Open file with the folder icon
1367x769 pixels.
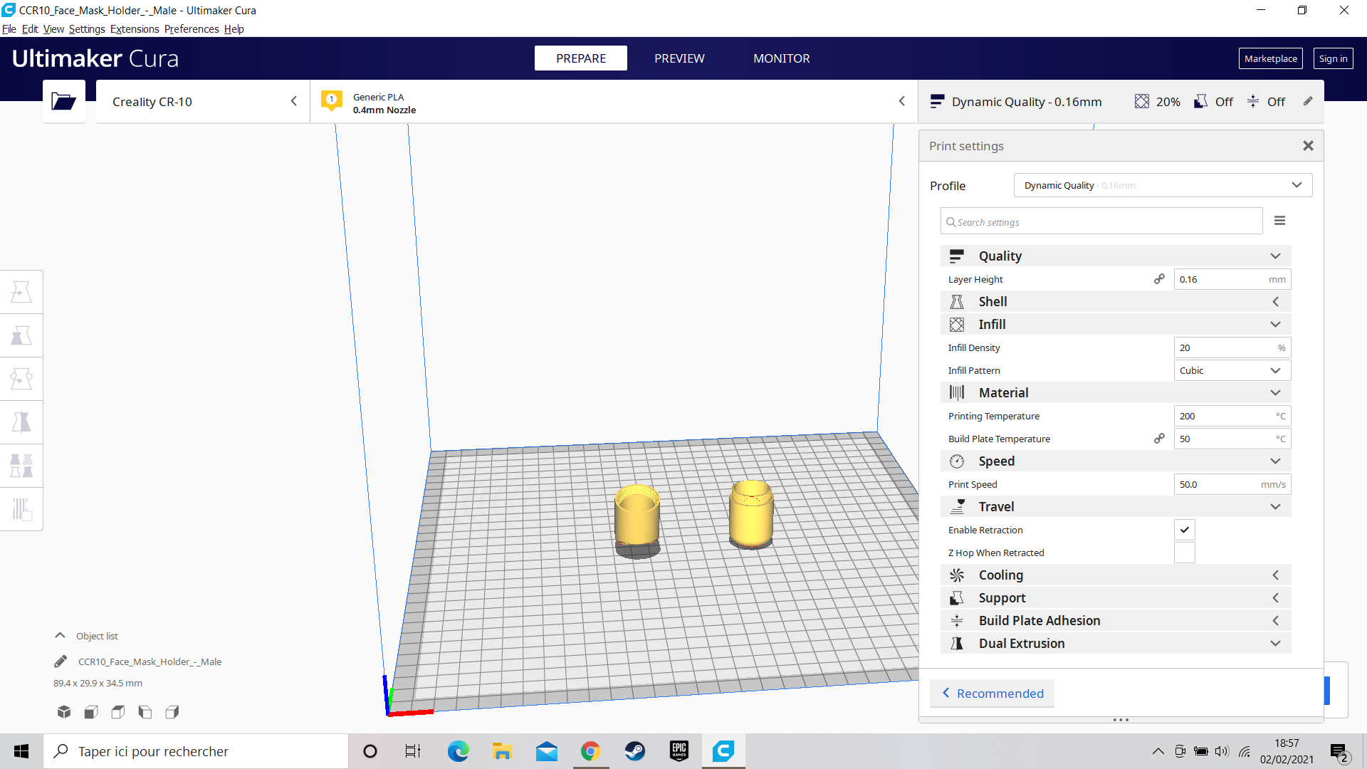[x=63, y=101]
